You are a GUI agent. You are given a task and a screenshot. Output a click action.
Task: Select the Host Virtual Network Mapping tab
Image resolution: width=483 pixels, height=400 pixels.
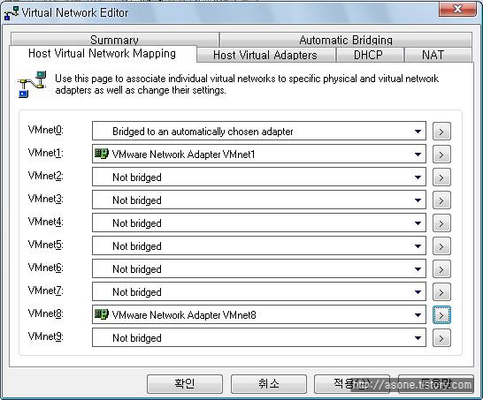pos(103,54)
